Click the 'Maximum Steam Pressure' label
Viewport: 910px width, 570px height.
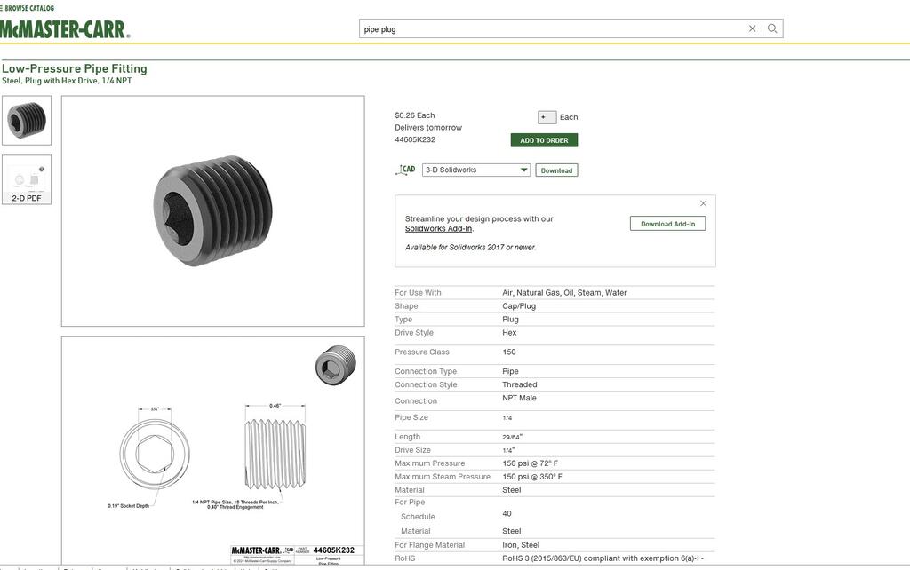pos(443,477)
